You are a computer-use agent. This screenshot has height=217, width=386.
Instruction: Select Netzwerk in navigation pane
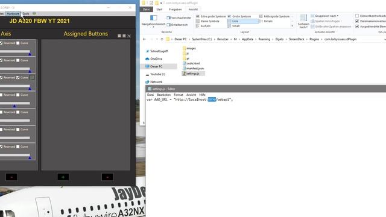pos(154,82)
